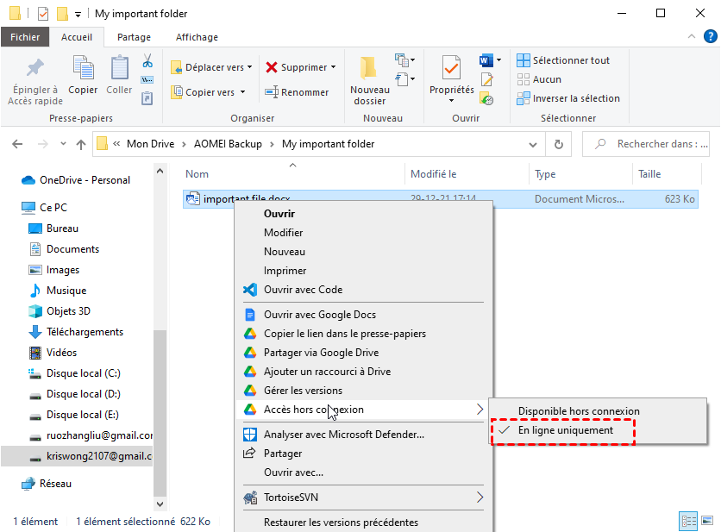
Task: Sort by the Nom column header
Action: point(197,174)
